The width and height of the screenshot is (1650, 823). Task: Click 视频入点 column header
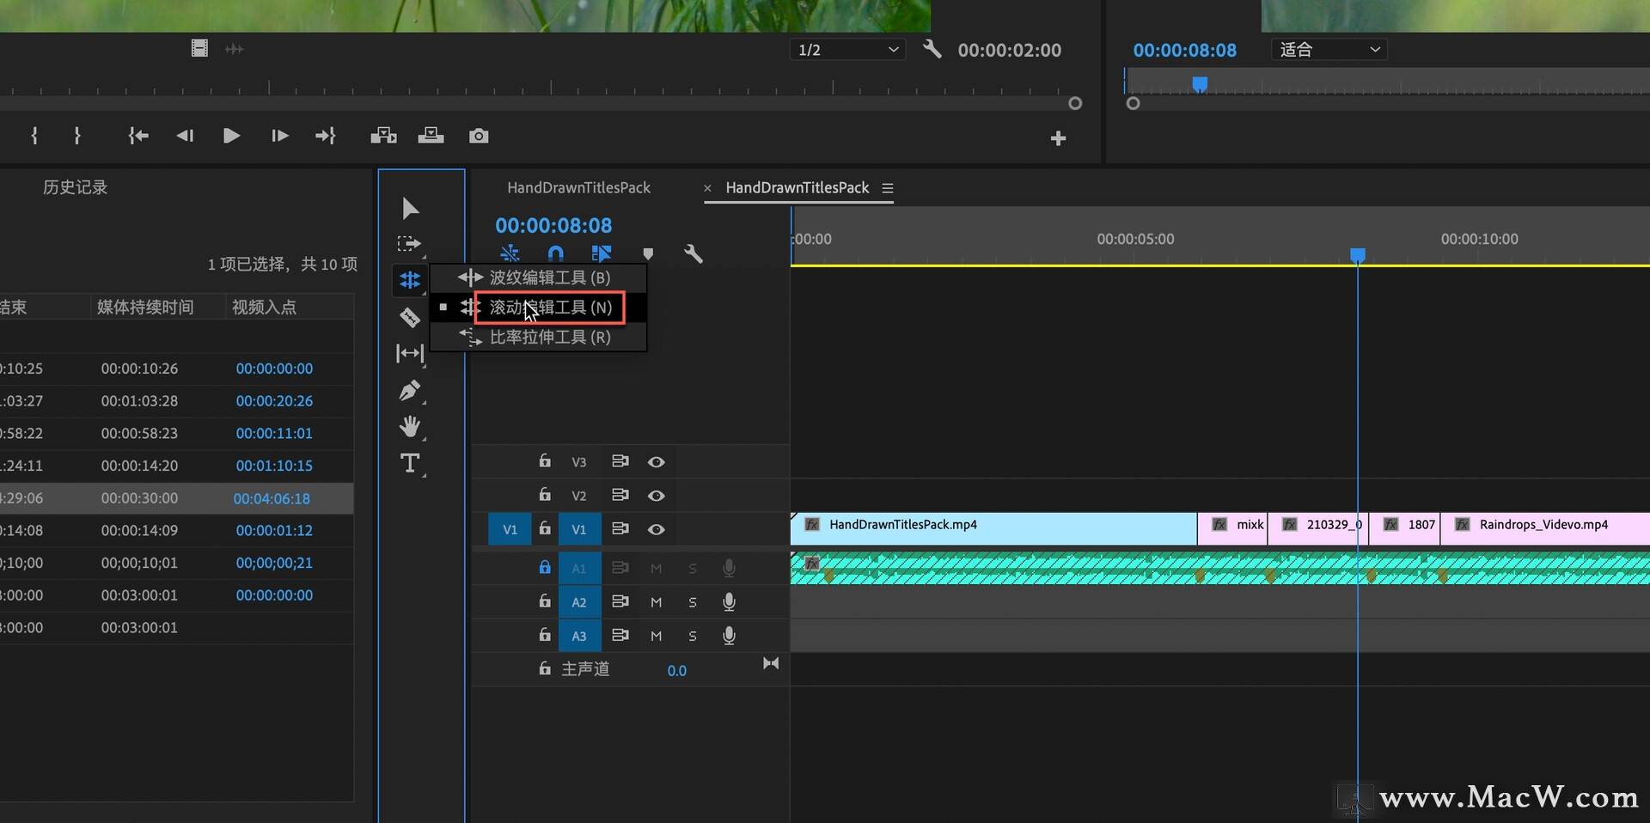(264, 307)
